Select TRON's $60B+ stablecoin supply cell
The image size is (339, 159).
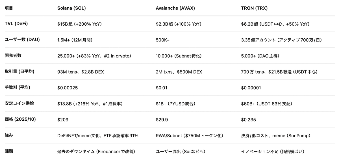click(x=266, y=104)
